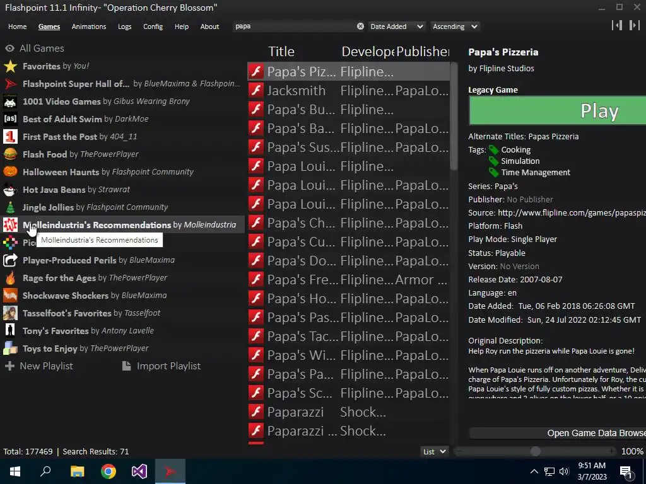The width and height of the screenshot is (646, 484).
Task: Click the Shockwave Shockers playlist icon
Action: (x=10, y=296)
